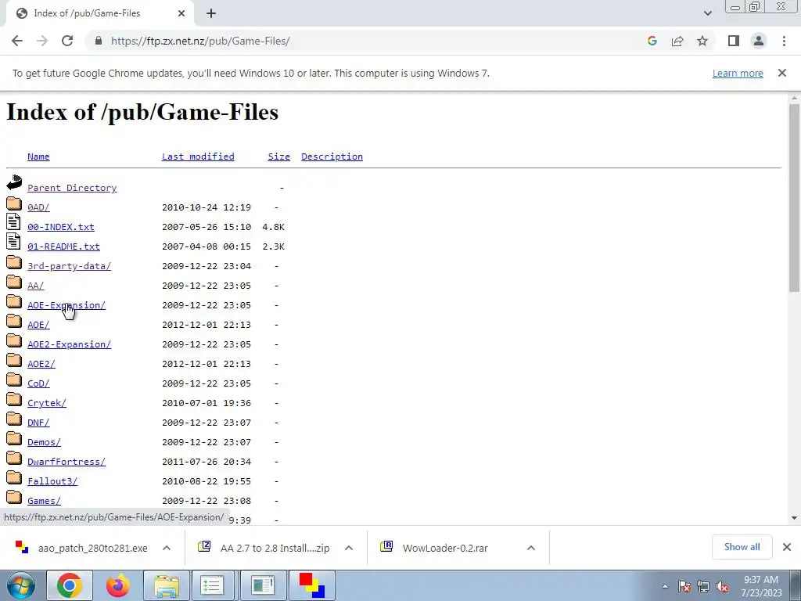Click the text file icon for 01-README.txt

(14, 241)
